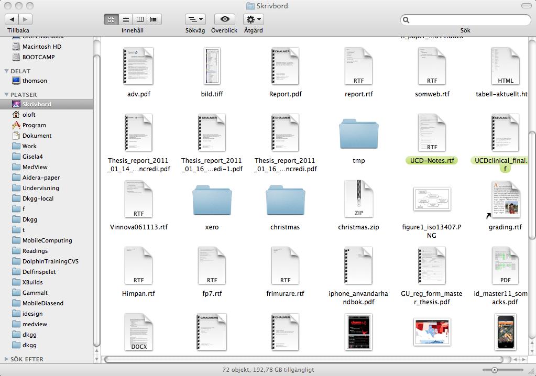Select the somweb.rtf file icon

(x=432, y=66)
